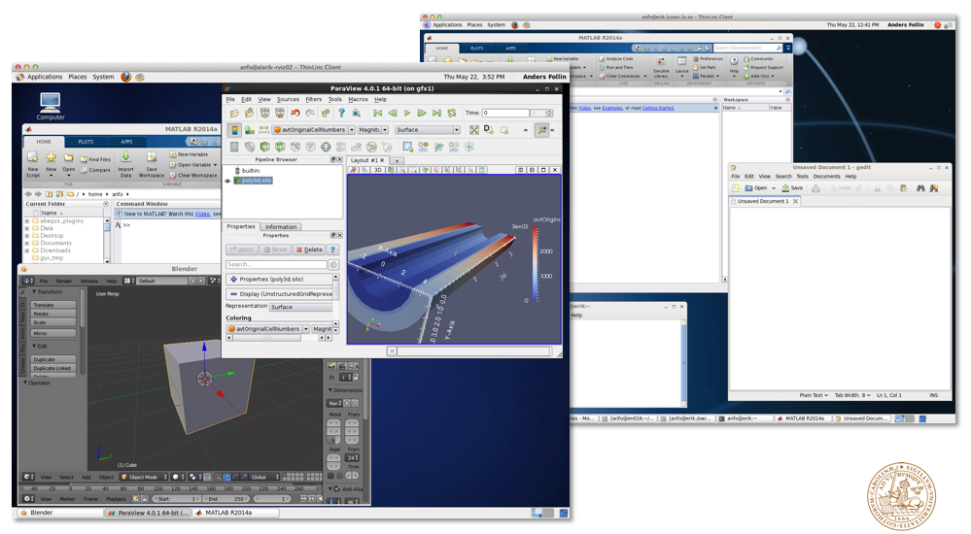Click ParaView Slice filter icon
Screen dimensions: 971x534
(280, 147)
